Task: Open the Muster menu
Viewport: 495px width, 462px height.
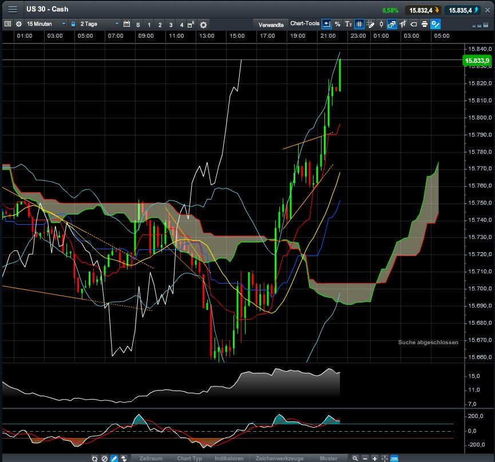Action: (328, 459)
